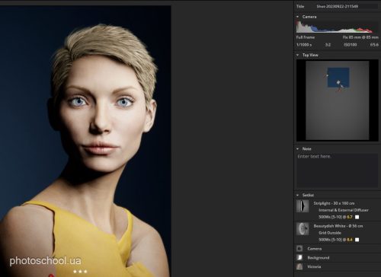
Task: Click the "f/5.6" aperture value
Action: coord(374,45)
